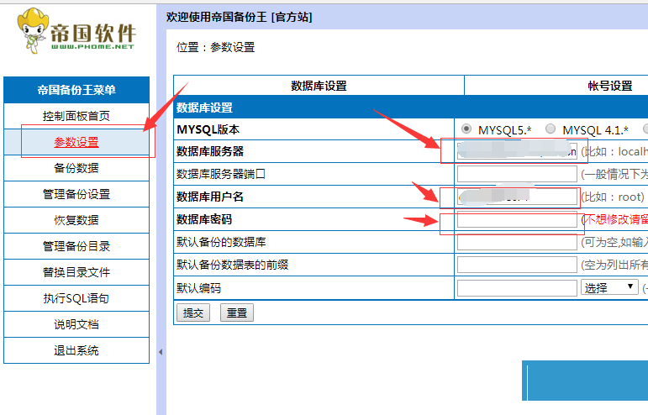Focus the 默认备份数据表的前缀 input field

pyautogui.click(x=517, y=265)
